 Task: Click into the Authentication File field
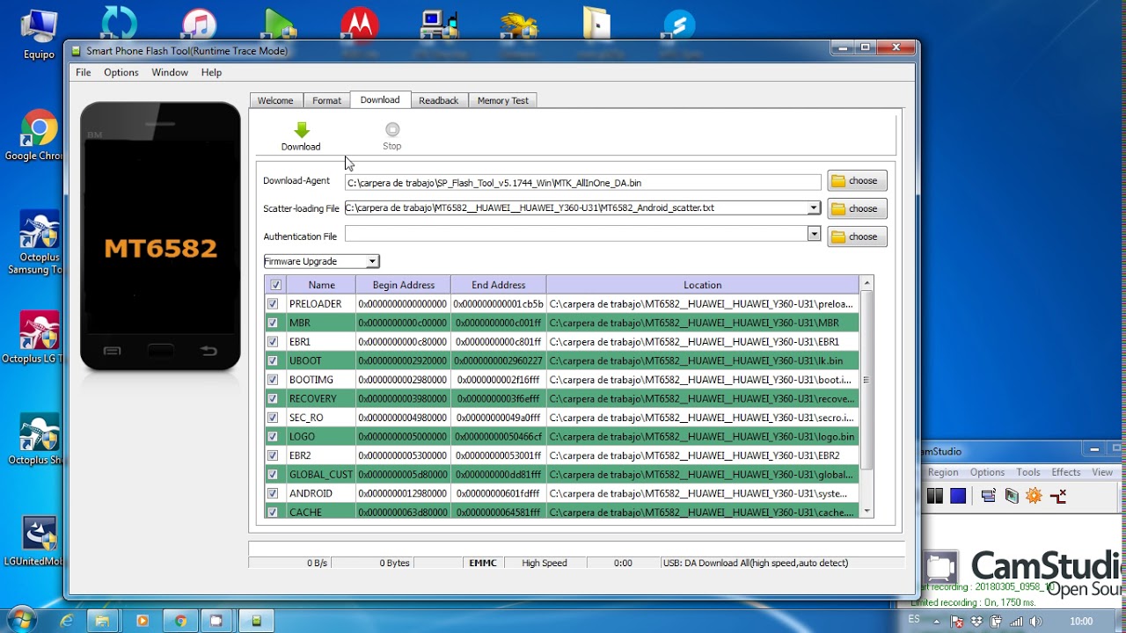pyautogui.click(x=576, y=234)
